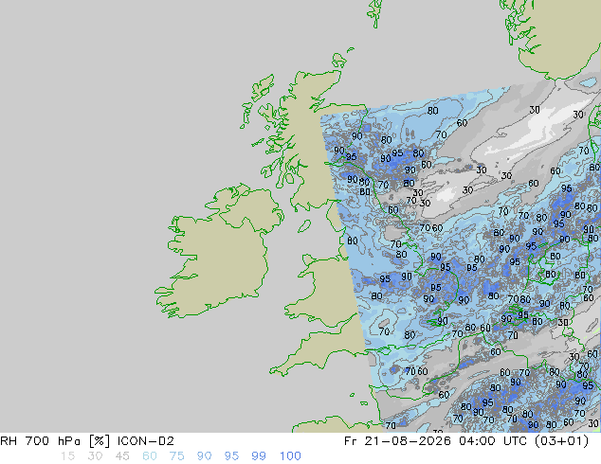The image size is (601, 464).
Task: Click legend value 95 in color scale
Action: click(231, 456)
